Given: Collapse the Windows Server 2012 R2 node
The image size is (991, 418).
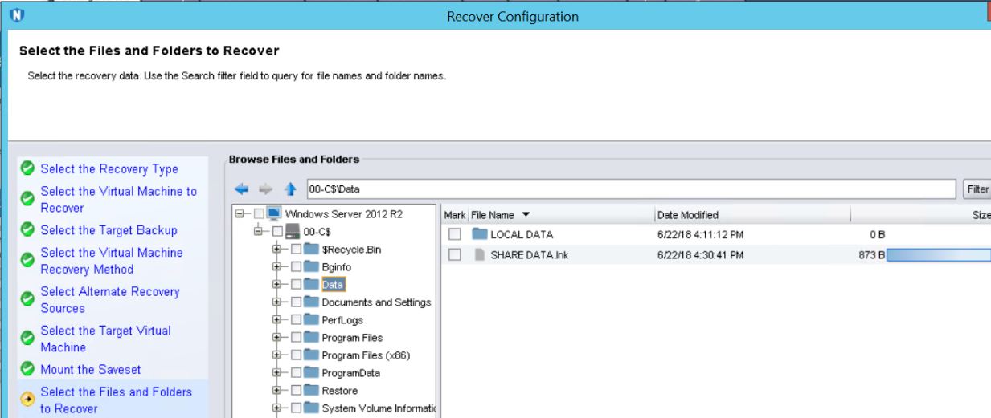Looking at the screenshot, I should (x=240, y=213).
